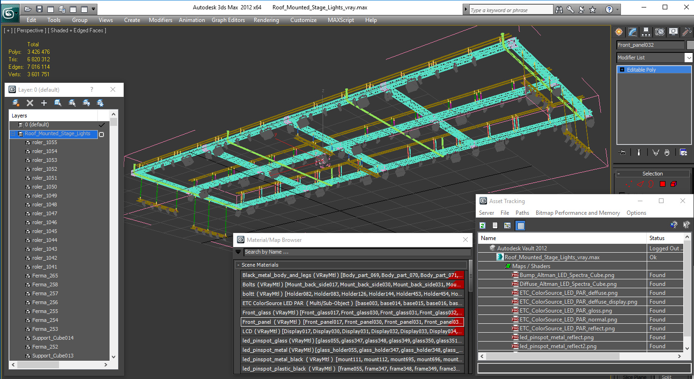Click Show End Result toggle icon

(x=638, y=153)
